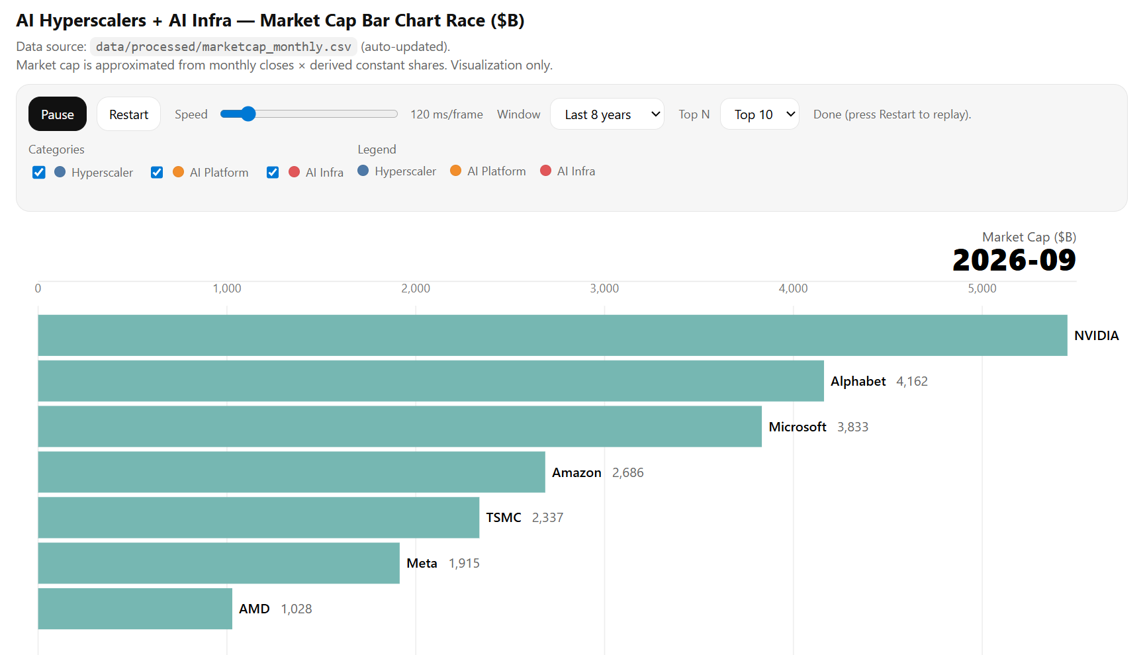This screenshot has width=1145, height=655.
Task: Click the red dot beside AI Infra checkbox
Action: (x=294, y=172)
